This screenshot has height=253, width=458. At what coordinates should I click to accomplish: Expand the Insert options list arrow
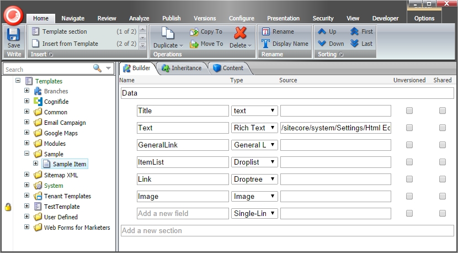pos(142,45)
